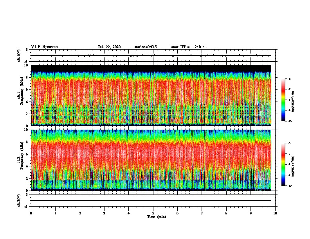Click time axis tick label '6'
The width and height of the screenshot is (310, 239).
click(177, 213)
